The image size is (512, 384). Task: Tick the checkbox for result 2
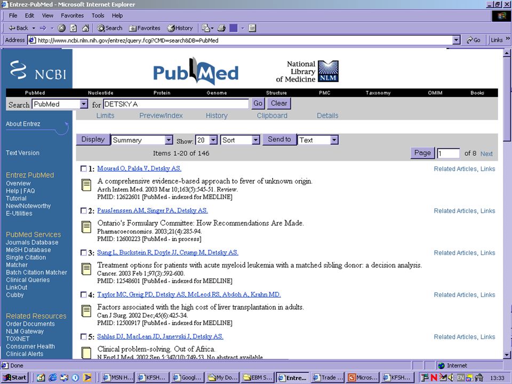point(84,211)
